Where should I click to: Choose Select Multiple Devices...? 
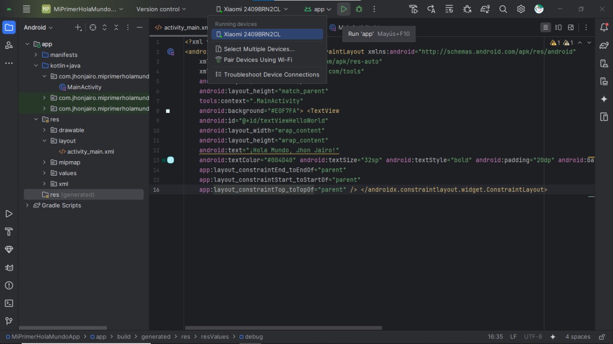pyautogui.click(x=267, y=49)
